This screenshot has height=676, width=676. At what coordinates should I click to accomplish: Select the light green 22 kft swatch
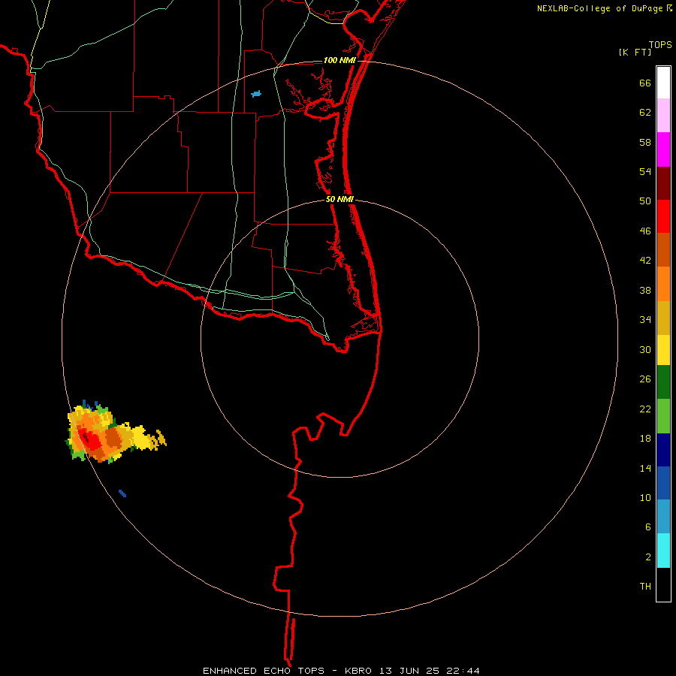tap(663, 416)
